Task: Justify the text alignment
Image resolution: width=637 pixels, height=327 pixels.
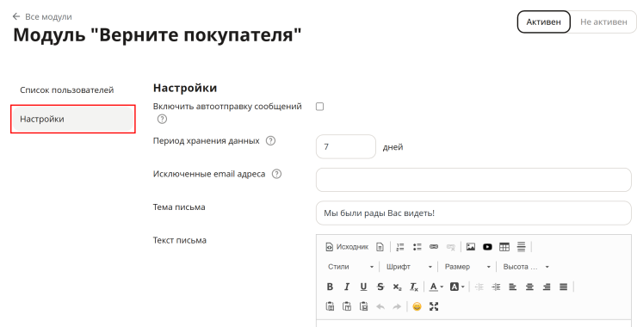Action: click(563, 287)
